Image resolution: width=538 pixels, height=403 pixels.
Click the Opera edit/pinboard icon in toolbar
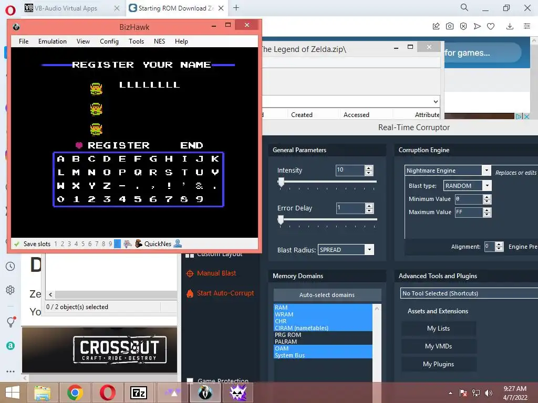click(436, 26)
